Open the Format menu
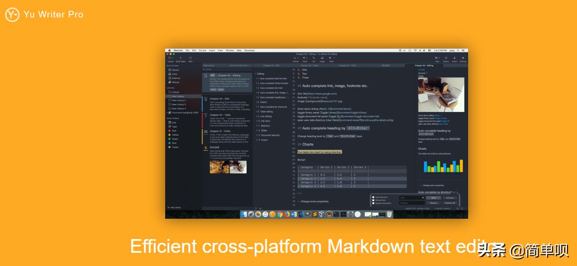The image size is (577, 266). [x=202, y=50]
